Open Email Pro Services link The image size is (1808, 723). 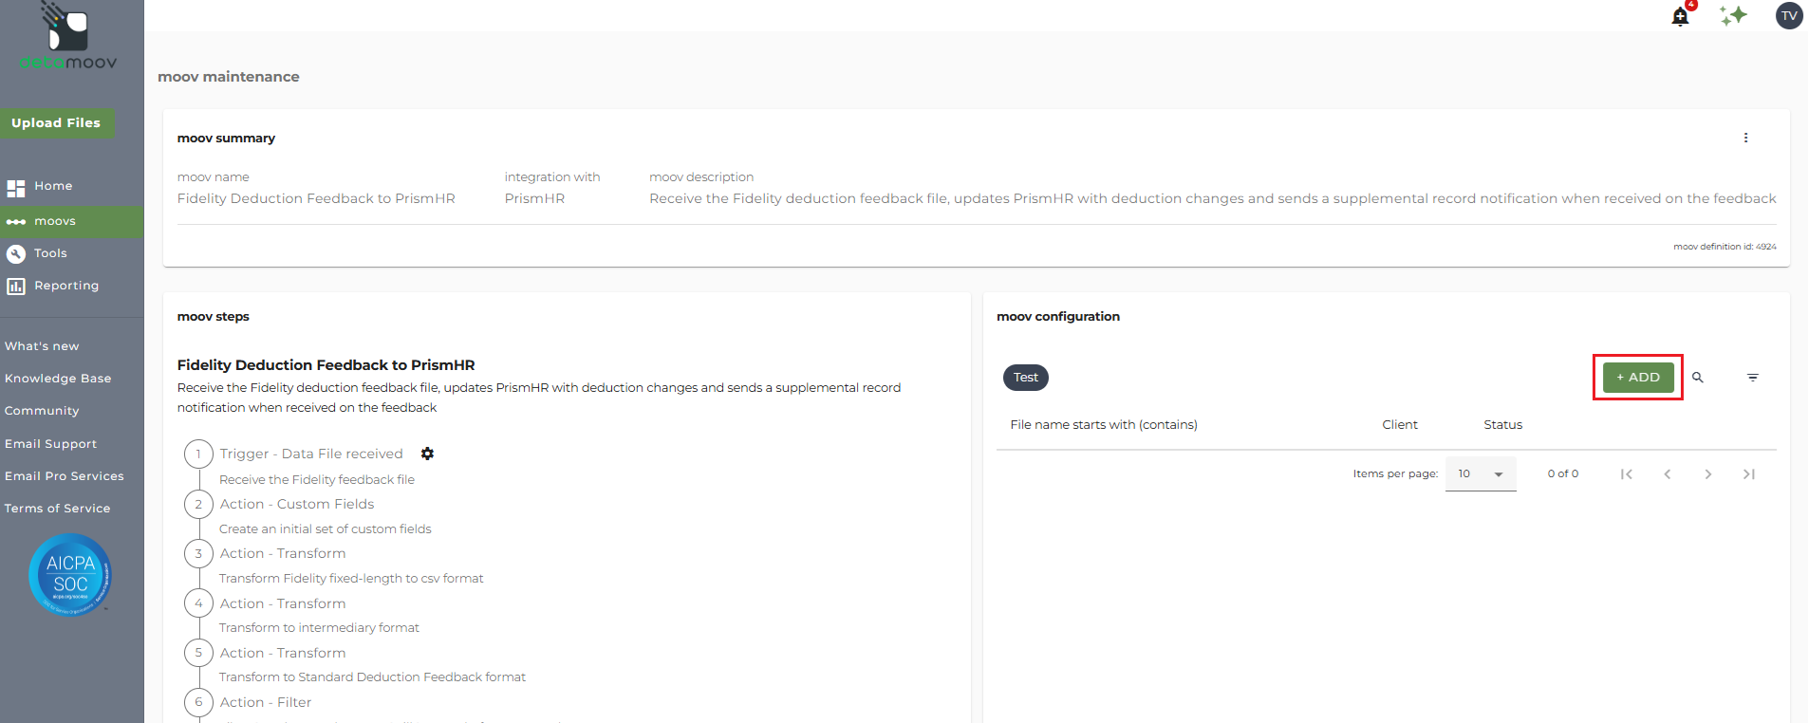click(x=65, y=476)
